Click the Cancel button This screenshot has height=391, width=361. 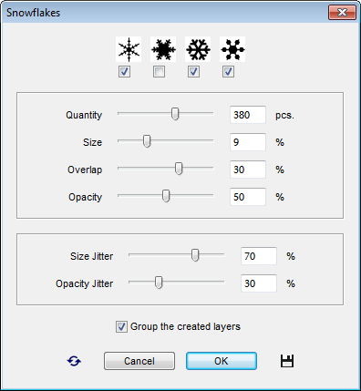coord(139,361)
